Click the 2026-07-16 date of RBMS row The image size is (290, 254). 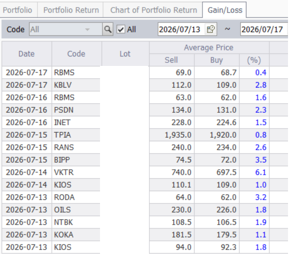[x=26, y=97]
